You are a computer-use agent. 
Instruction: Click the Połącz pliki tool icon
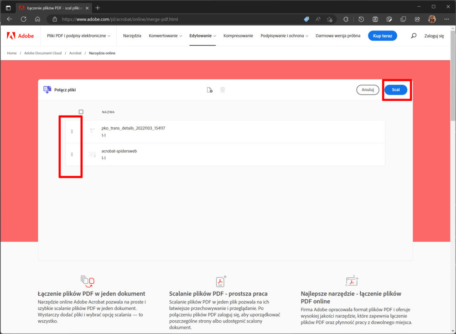(x=47, y=89)
